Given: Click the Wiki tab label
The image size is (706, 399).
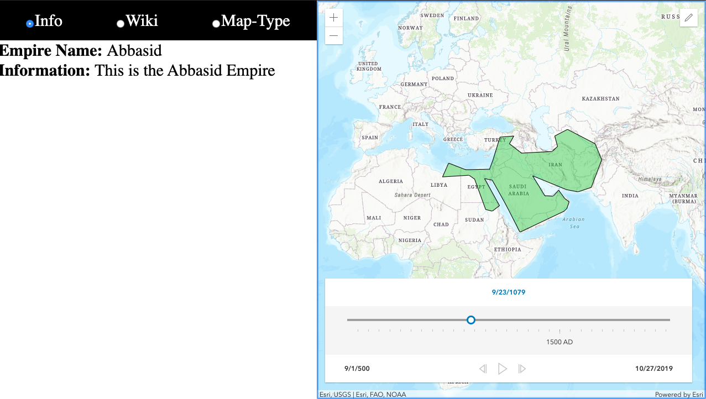Looking at the screenshot, I should [142, 21].
